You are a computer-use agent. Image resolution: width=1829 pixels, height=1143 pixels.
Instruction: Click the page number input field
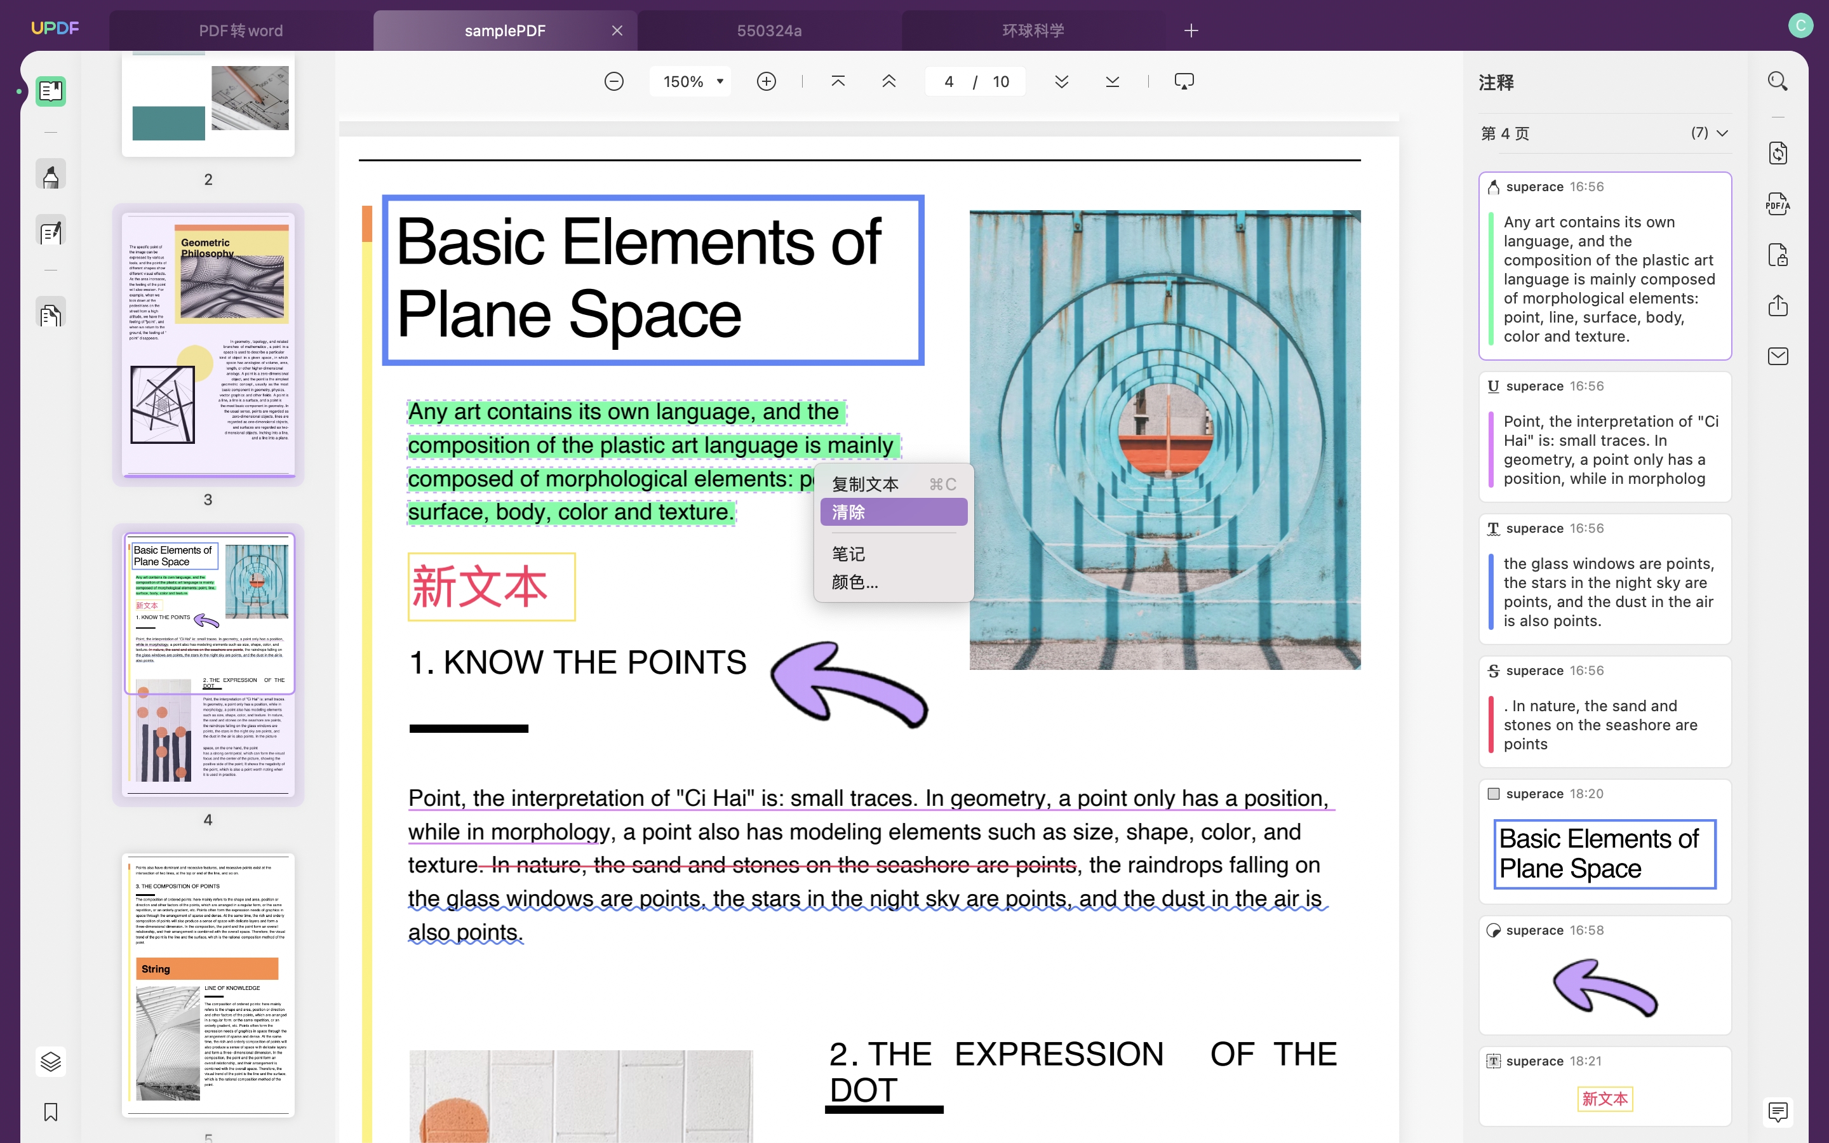[948, 82]
